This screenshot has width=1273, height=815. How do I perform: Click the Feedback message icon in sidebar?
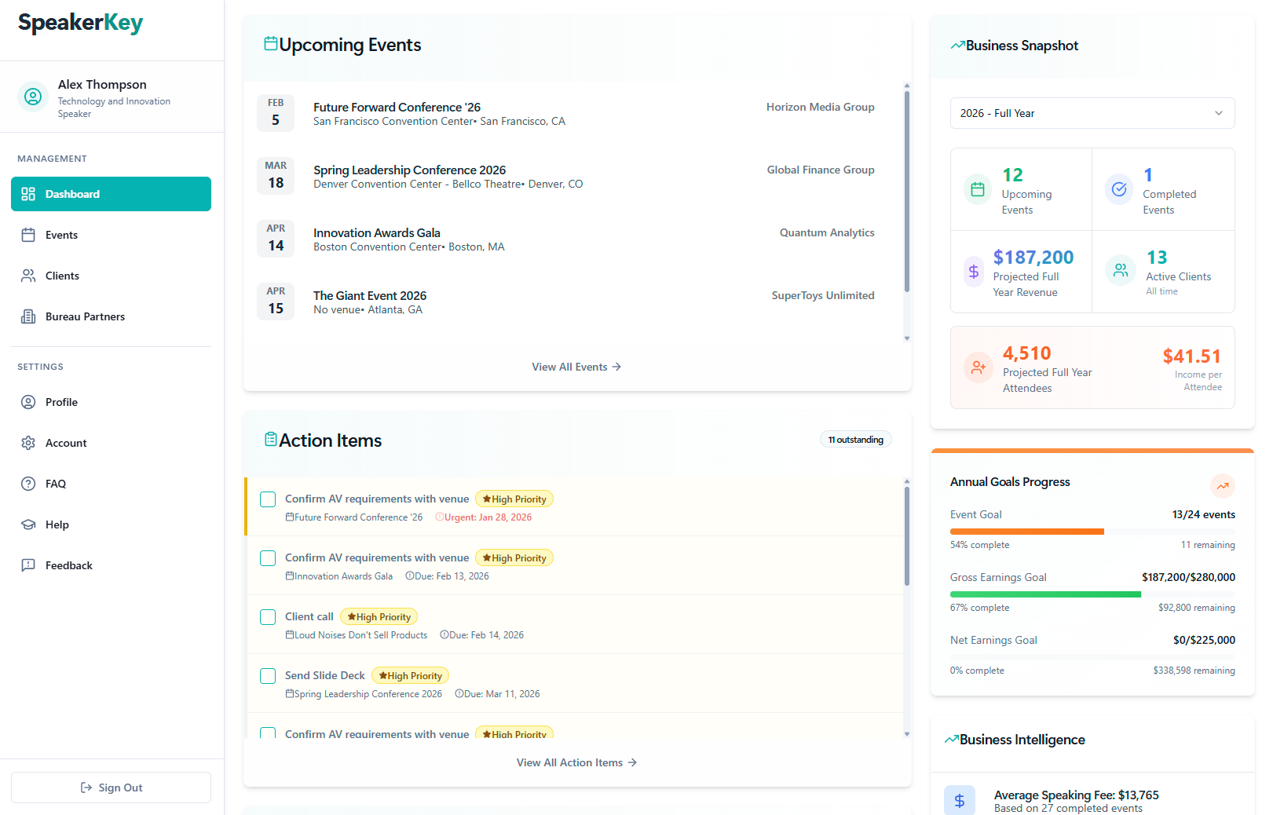(28, 565)
